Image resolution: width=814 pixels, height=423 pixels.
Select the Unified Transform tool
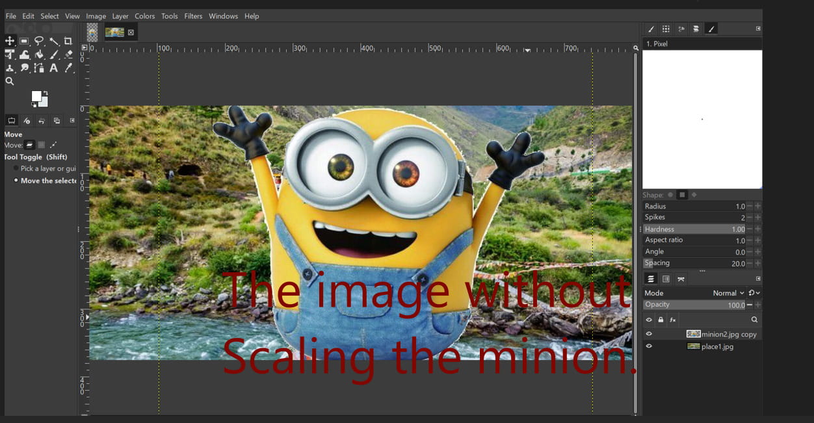[10, 55]
